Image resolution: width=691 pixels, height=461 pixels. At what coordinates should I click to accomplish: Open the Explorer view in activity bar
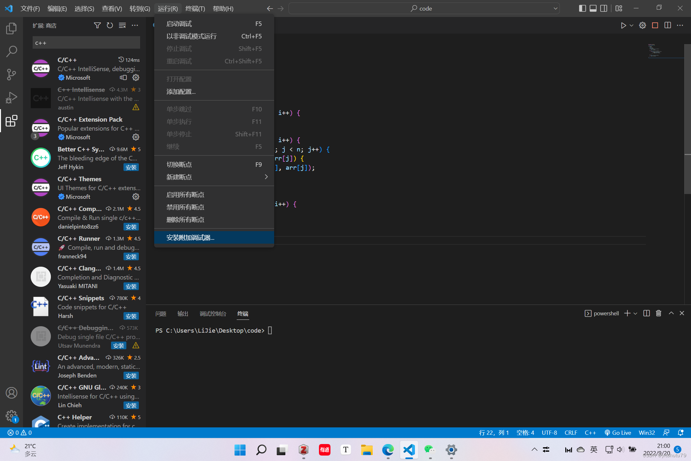(12, 28)
